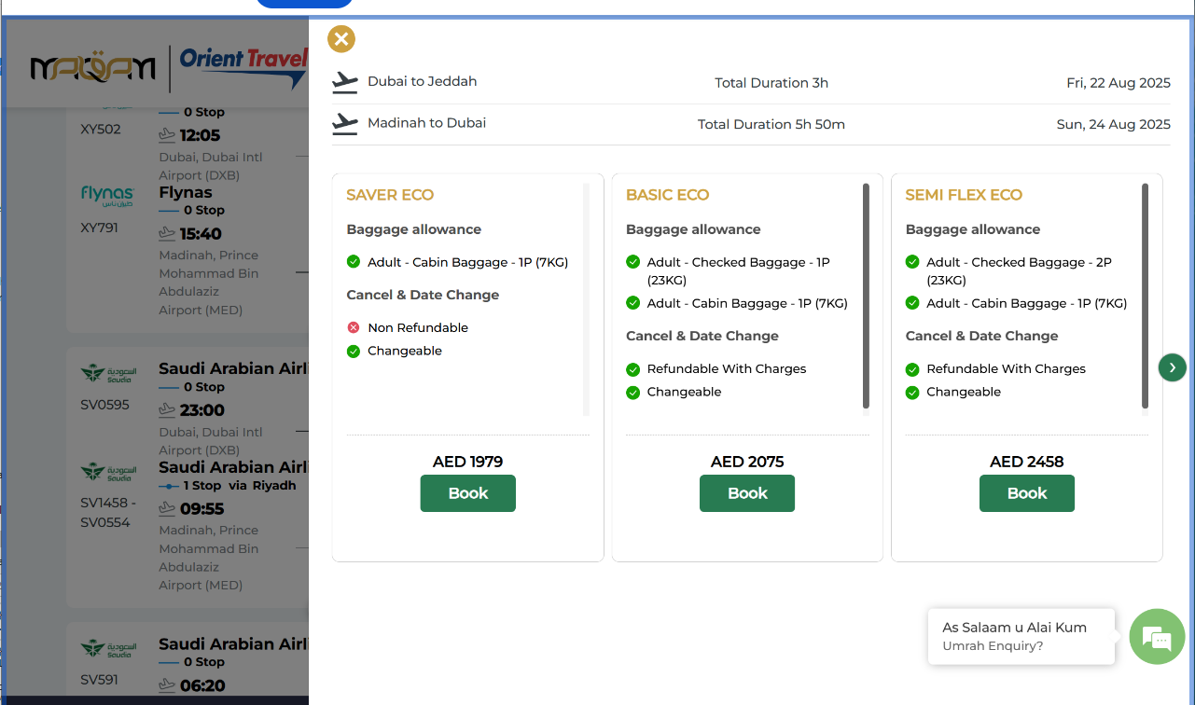The height and width of the screenshot is (705, 1195).
Task: Click the Dubai to Jeddah departure plane icon
Action: (345, 82)
